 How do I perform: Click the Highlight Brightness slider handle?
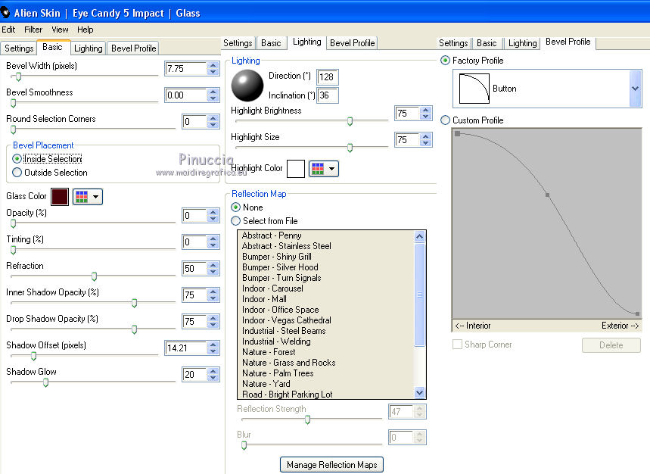click(350, 121)
